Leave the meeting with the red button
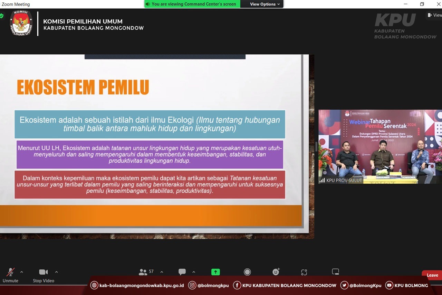Image resolution: width=442 pixels, height=295 pixels. pos(432,275)
